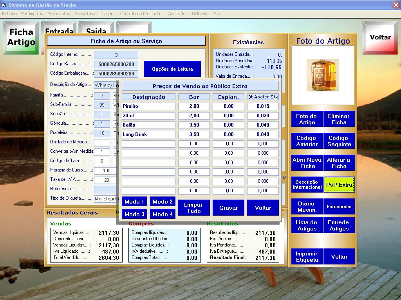401x300 pixels.
Task: Click the Pirolito designation field
Action: coord(148,106)
